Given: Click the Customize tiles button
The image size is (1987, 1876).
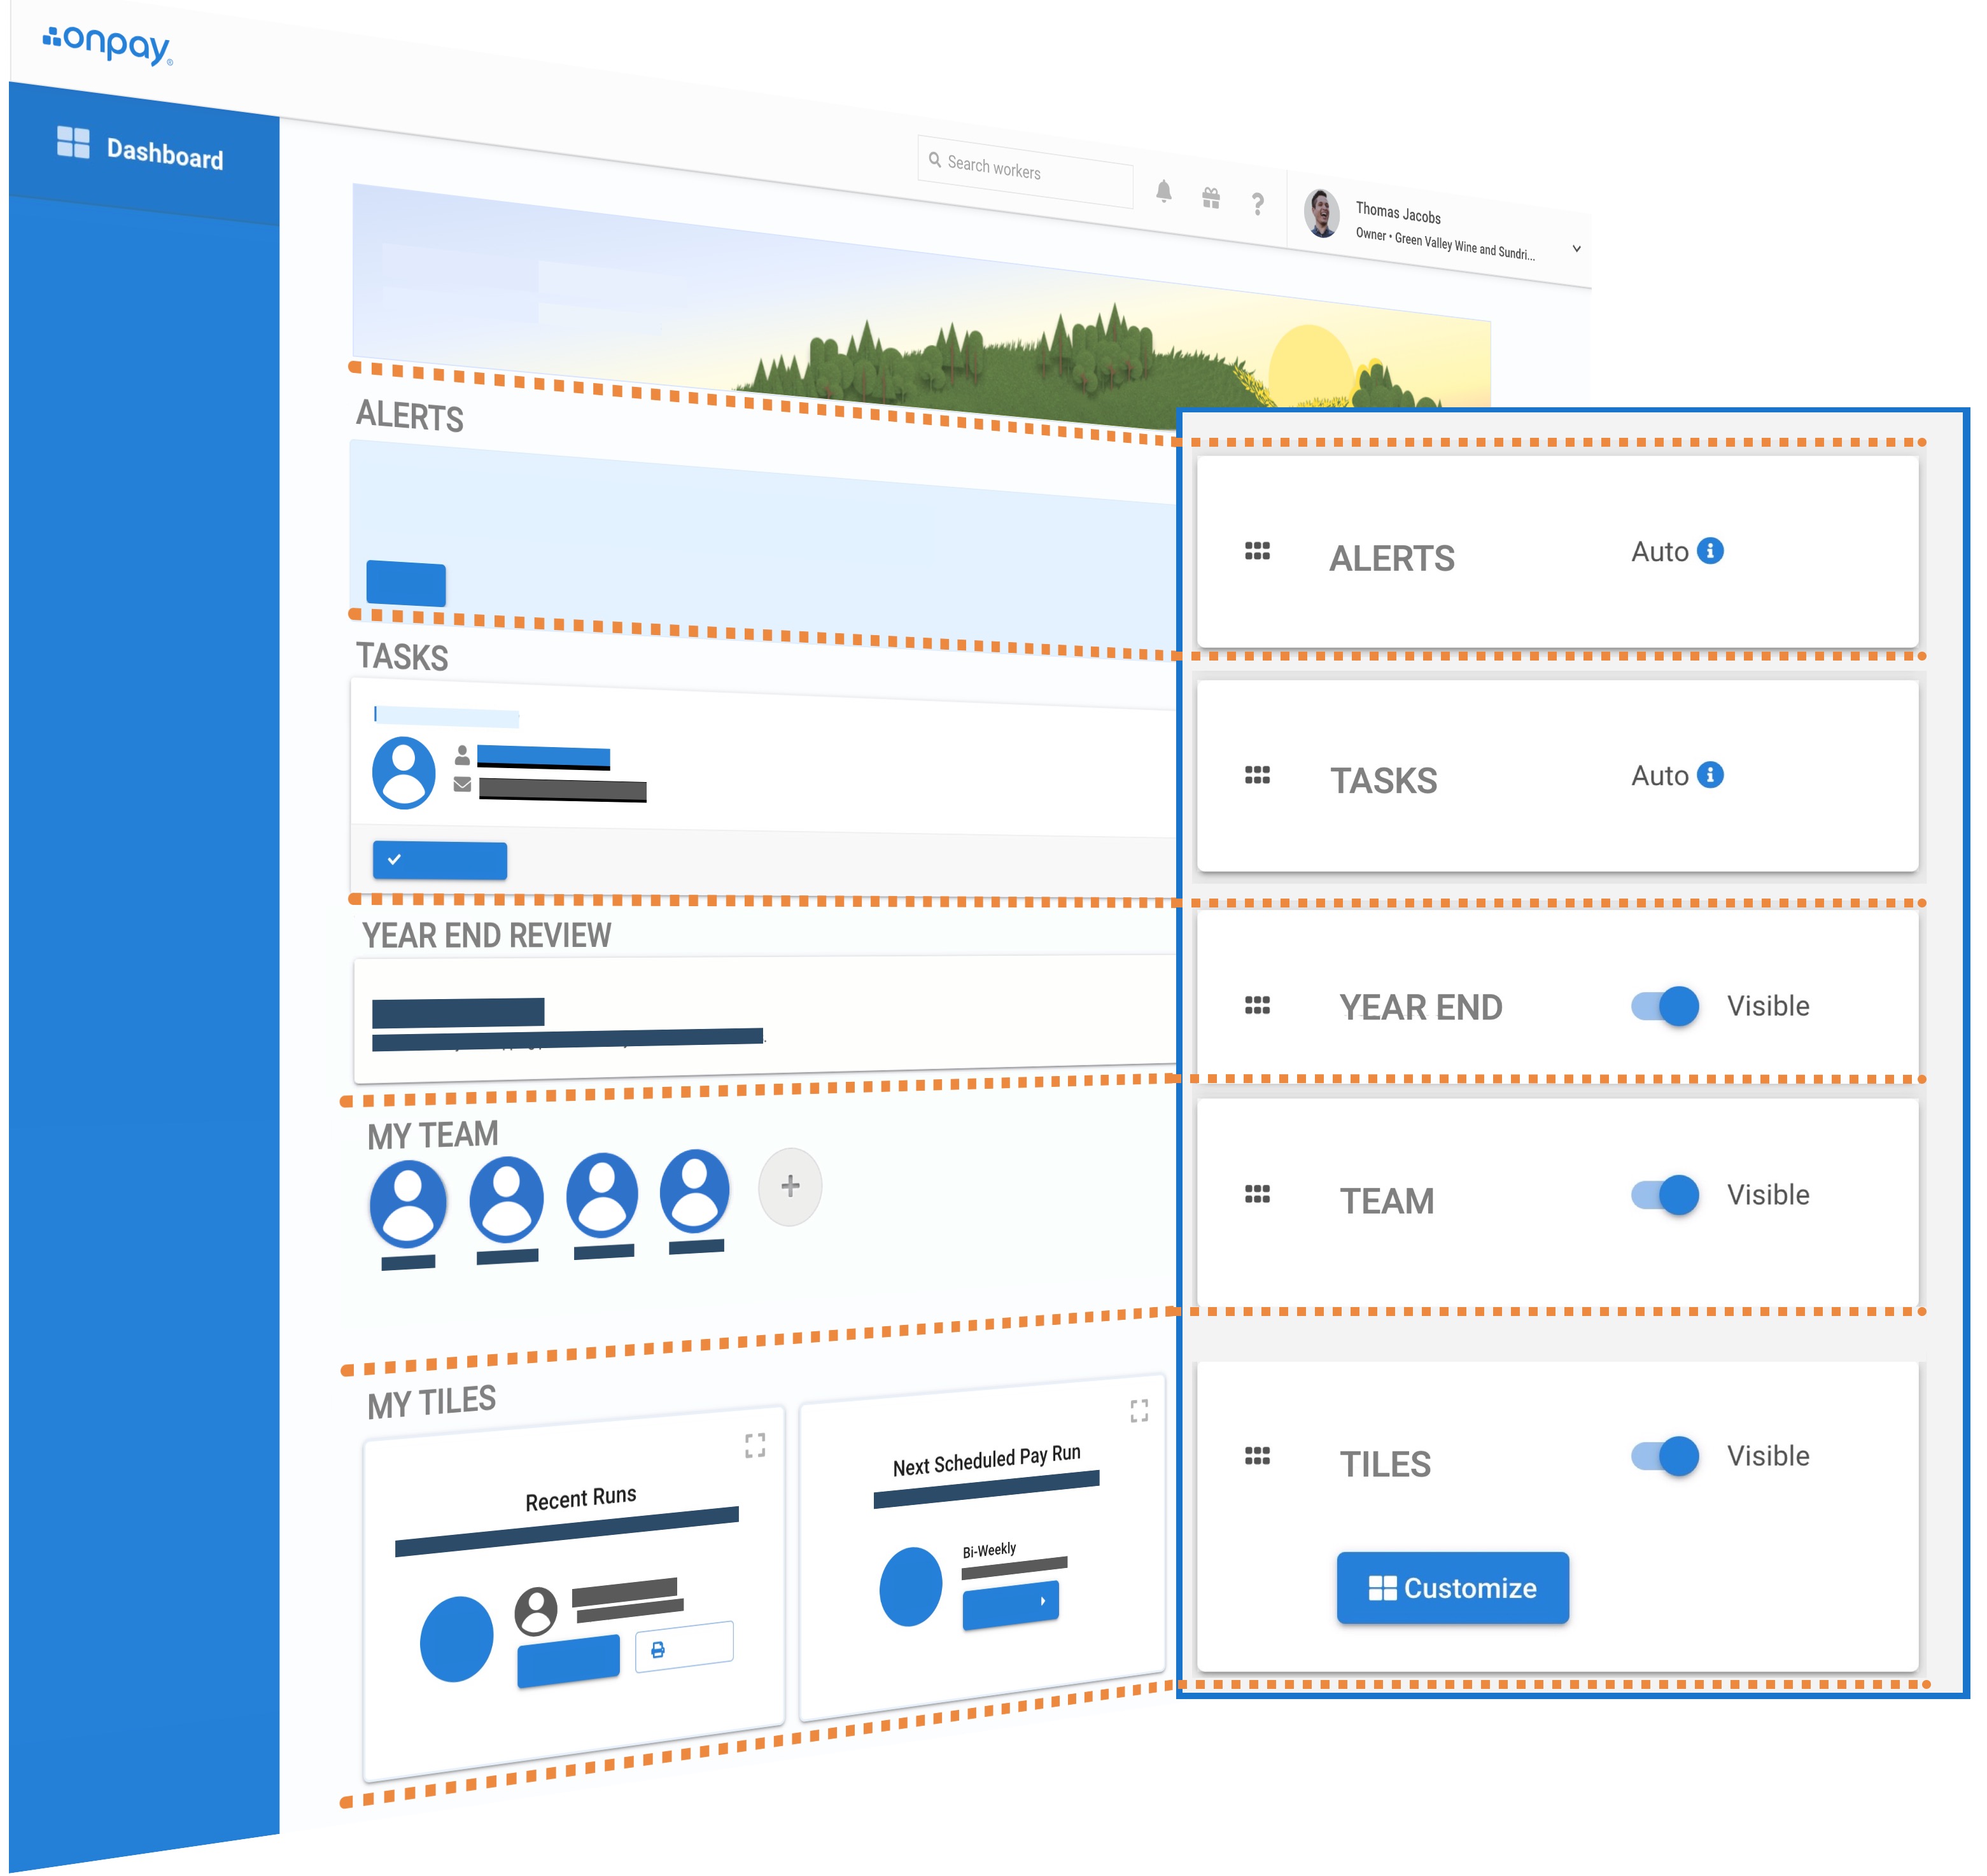Looking at the screenshot, I should pos(1452,1588).
